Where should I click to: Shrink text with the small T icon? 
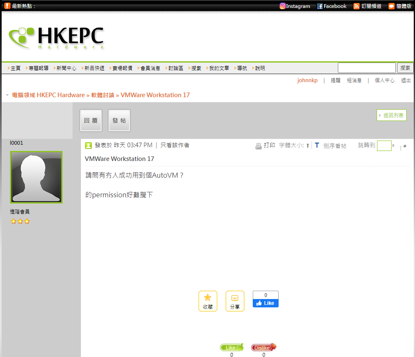pyautogui.click(x=308, y=146)
